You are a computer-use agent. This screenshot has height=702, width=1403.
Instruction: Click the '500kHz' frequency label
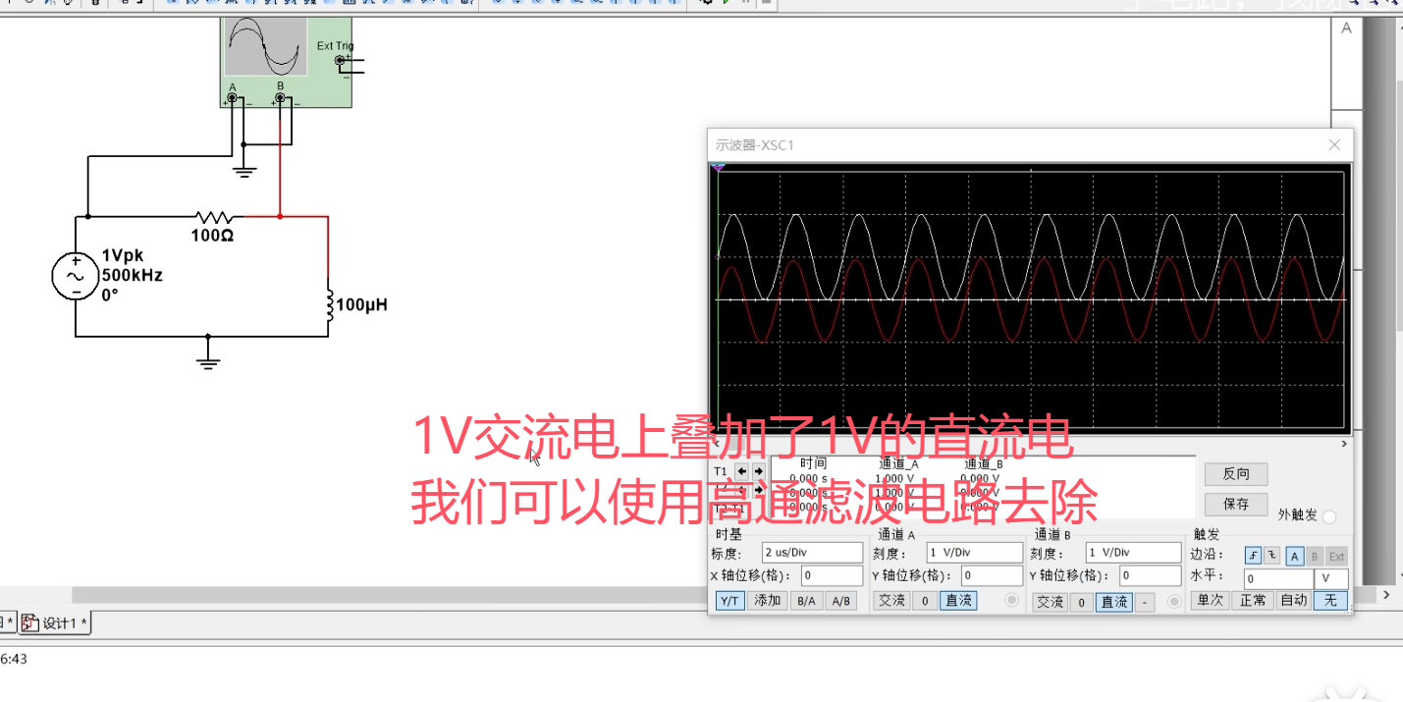coord(133,275)
